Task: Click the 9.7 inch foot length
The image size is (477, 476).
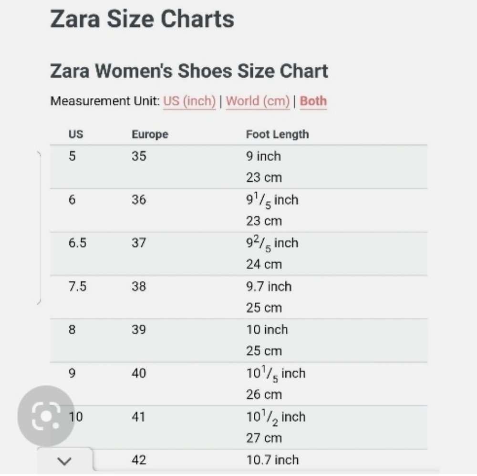Action: click(x=269, y=287)
